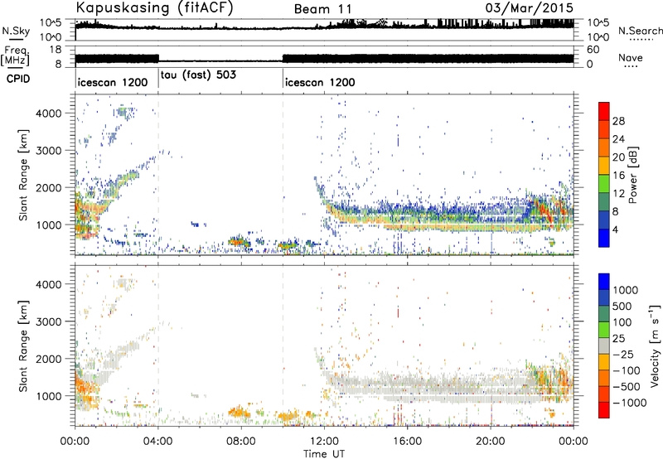The width and height of the screenshot is (663, 459).
Task: Click the 18 tick on the frequency axis
Action: [x=56, y=50]
